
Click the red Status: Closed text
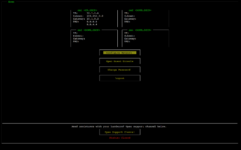[x=119, y=138]
